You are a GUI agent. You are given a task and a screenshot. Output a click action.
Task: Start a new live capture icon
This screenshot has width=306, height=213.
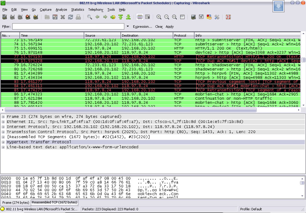[x=20, y=17]
